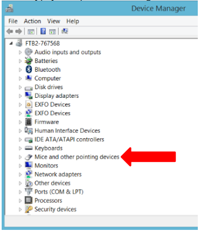200x231 pixels.
Task: Expand the Batteries category
Action: click(x=20, y=61)
